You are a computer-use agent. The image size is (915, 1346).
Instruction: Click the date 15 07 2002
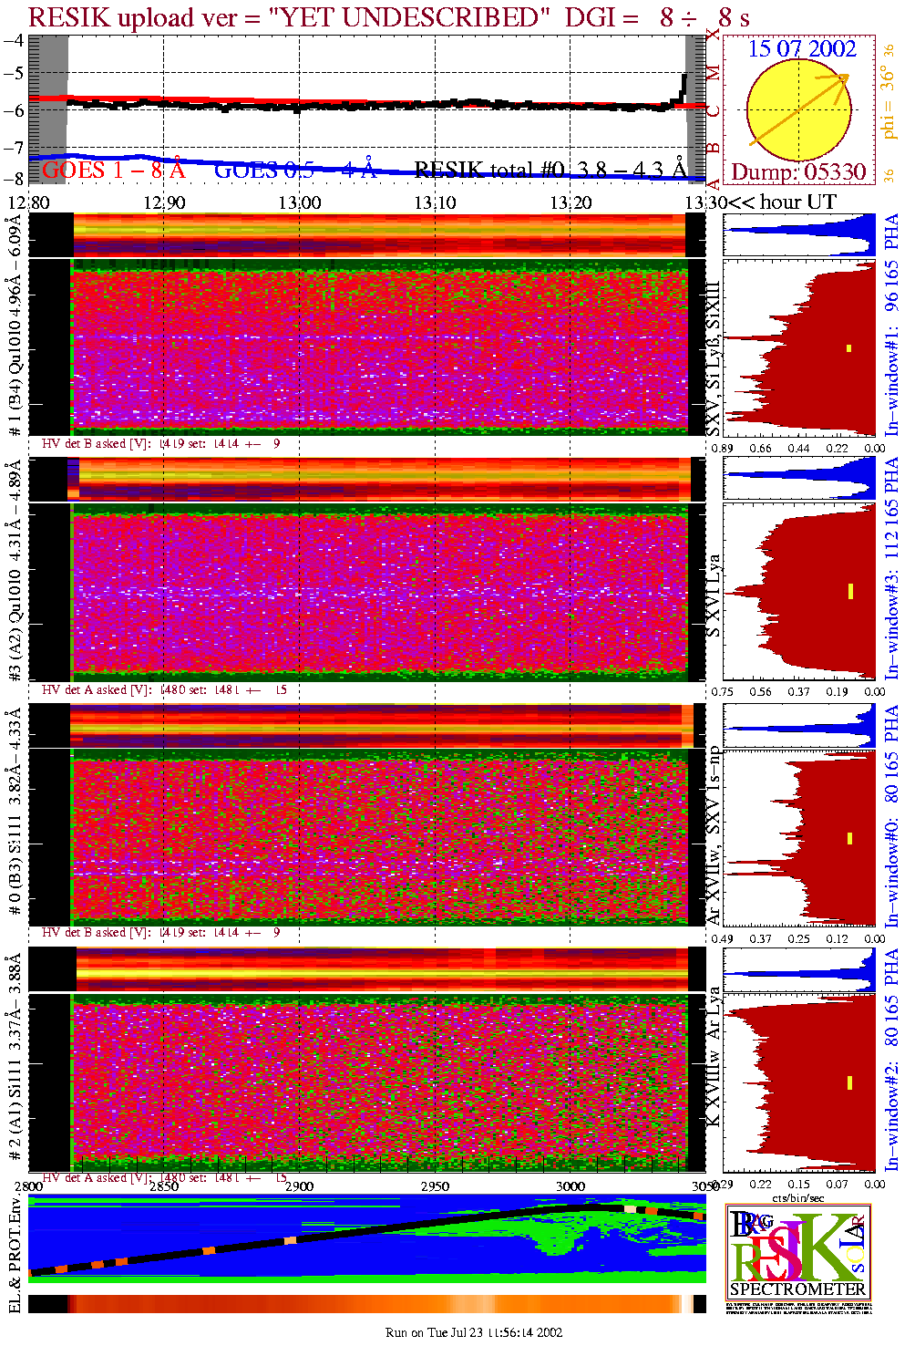coord(802,49)
